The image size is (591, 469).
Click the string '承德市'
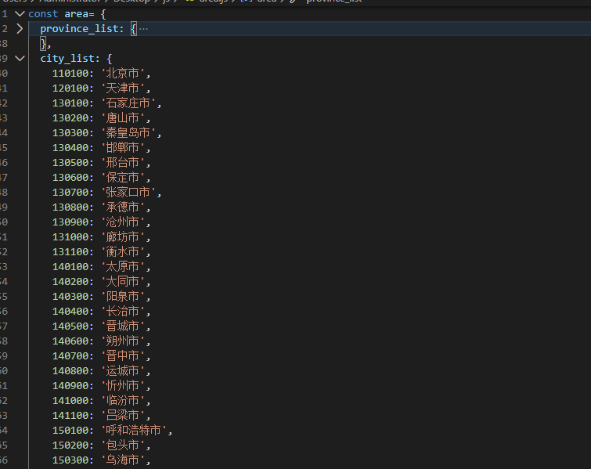click(123, 207)
